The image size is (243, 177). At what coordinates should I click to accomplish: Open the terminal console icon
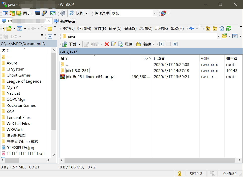(37, 13)
